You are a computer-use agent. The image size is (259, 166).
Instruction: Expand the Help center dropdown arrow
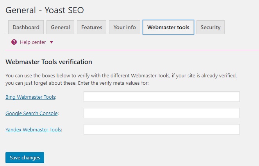coord(52,42)
